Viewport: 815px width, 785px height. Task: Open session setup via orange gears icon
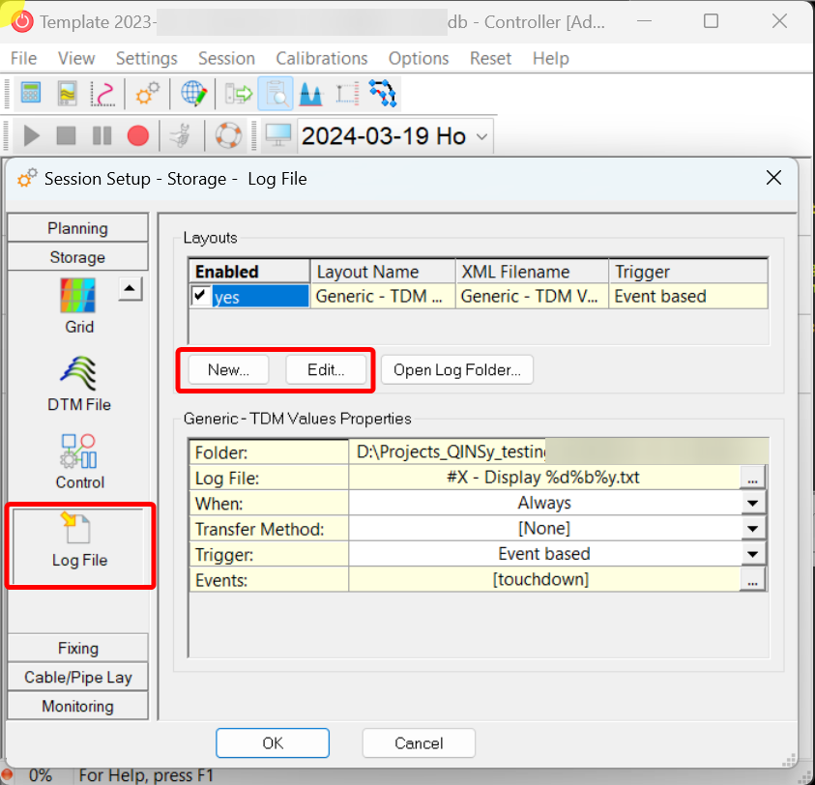148,94
